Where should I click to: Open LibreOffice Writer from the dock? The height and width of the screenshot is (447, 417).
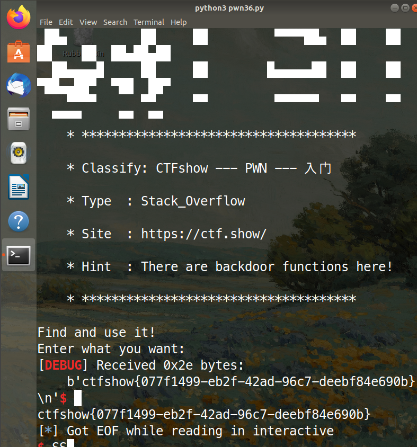pyautogui.click(x=19, y=187)
